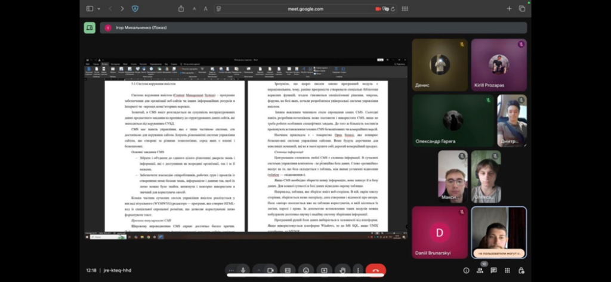Click the green screen-share presentation icon

coord(90,27)
